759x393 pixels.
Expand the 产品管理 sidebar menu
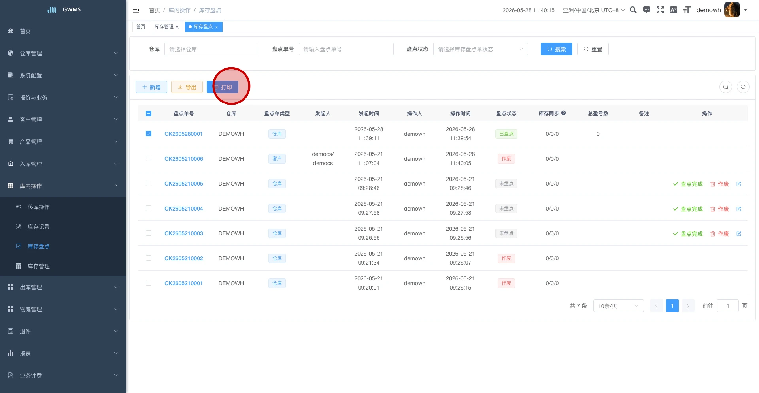(63, 142)
